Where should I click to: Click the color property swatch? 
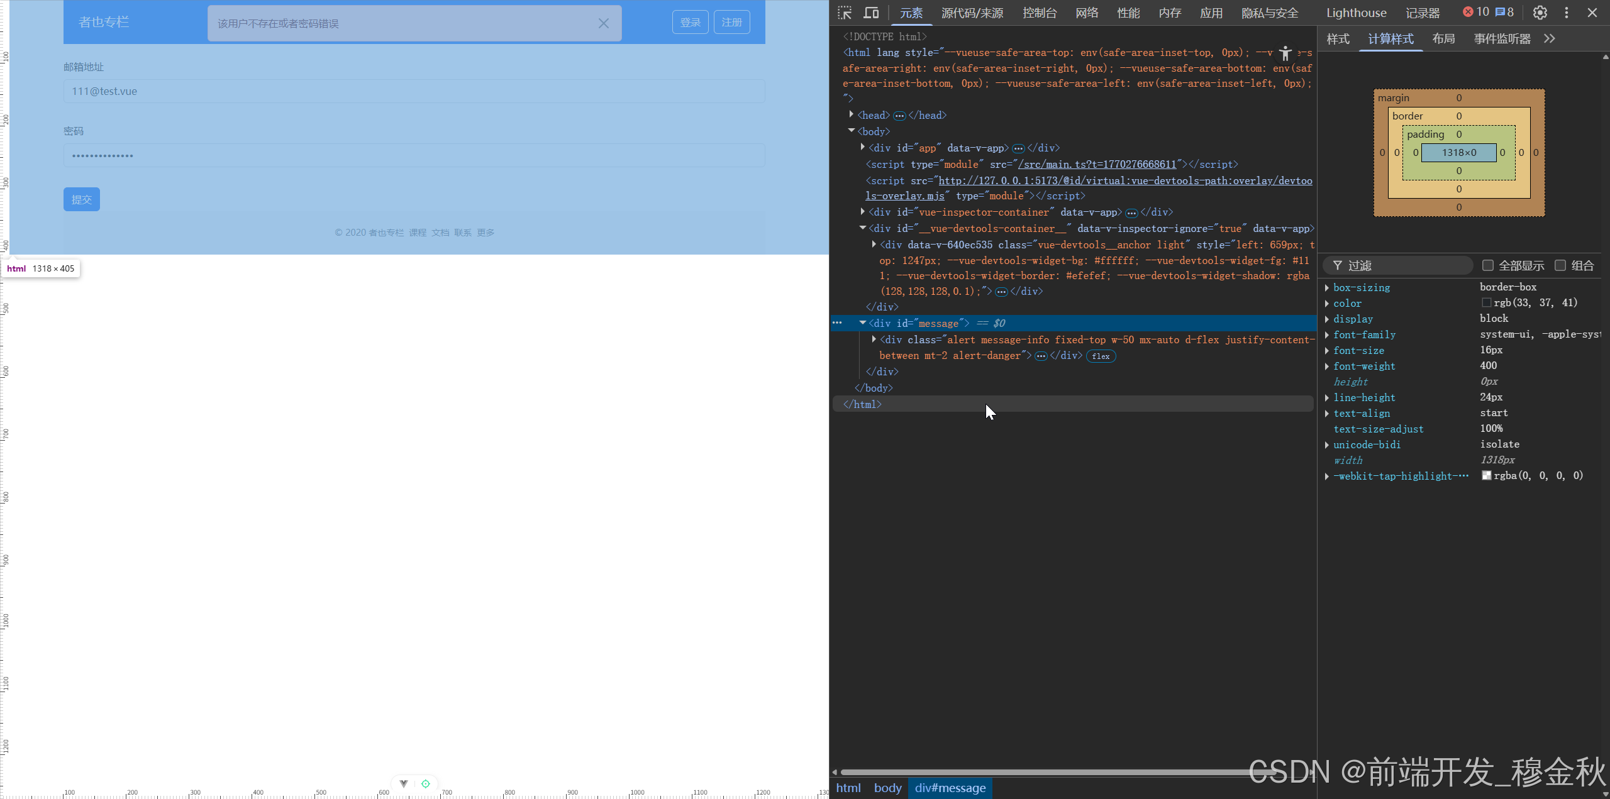[x=1487, y=303]
